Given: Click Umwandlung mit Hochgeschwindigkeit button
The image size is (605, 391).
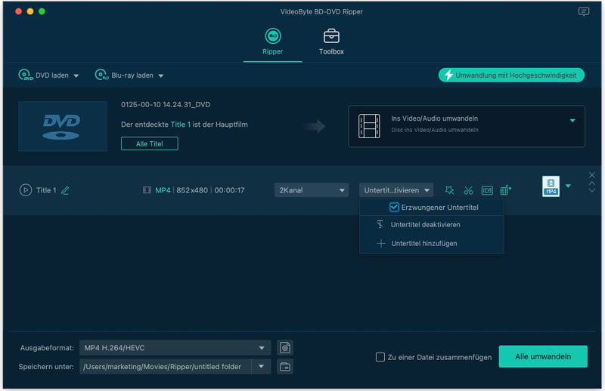Looking at the screenshot, I should click(x=511, y=75).
